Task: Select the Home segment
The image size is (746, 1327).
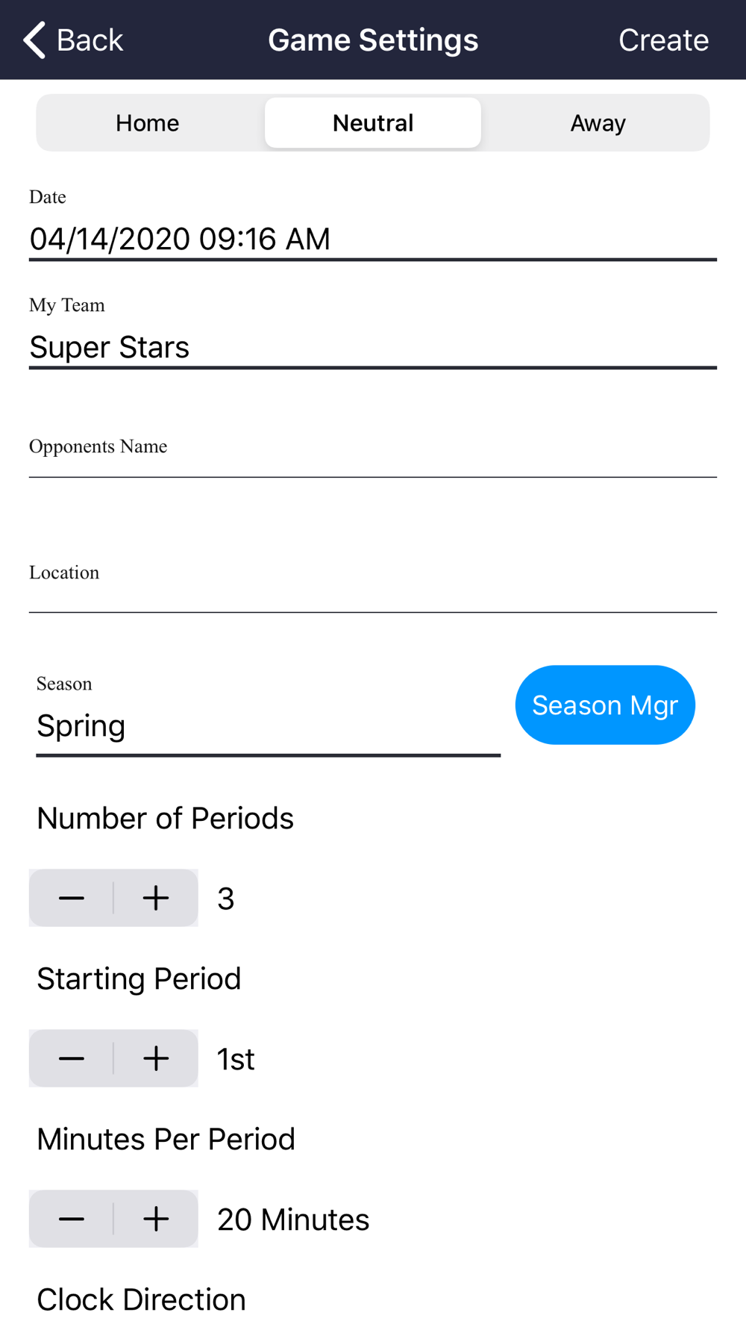Action: coord(148,122)
